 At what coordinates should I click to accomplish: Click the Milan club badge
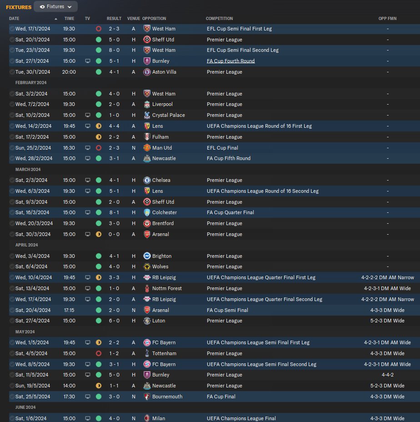tap(147, 418)
